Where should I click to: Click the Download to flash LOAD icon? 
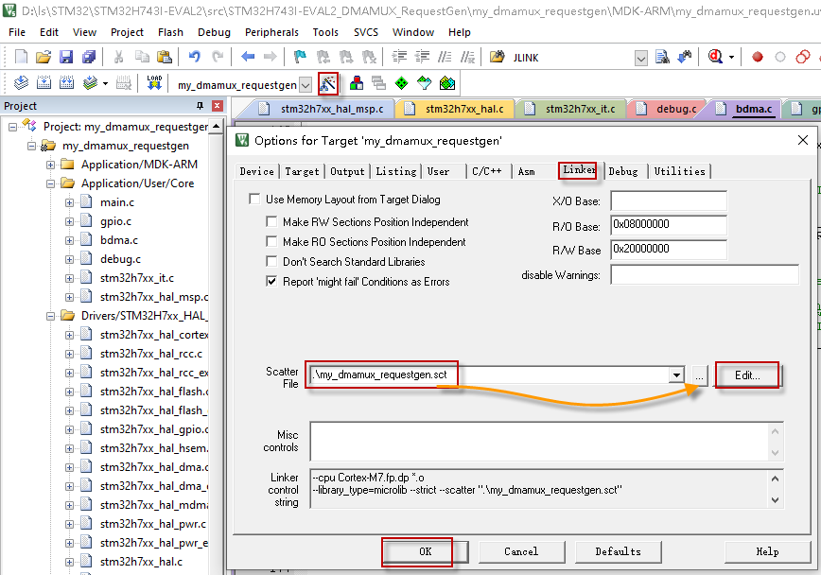154,82
